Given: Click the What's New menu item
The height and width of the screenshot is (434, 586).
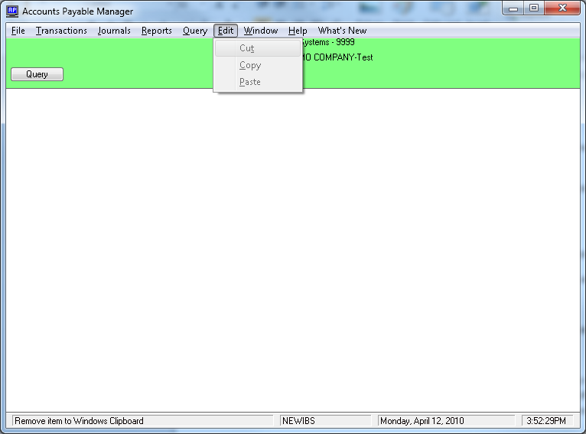Looking at the screenshot, I should click(342, 31).
